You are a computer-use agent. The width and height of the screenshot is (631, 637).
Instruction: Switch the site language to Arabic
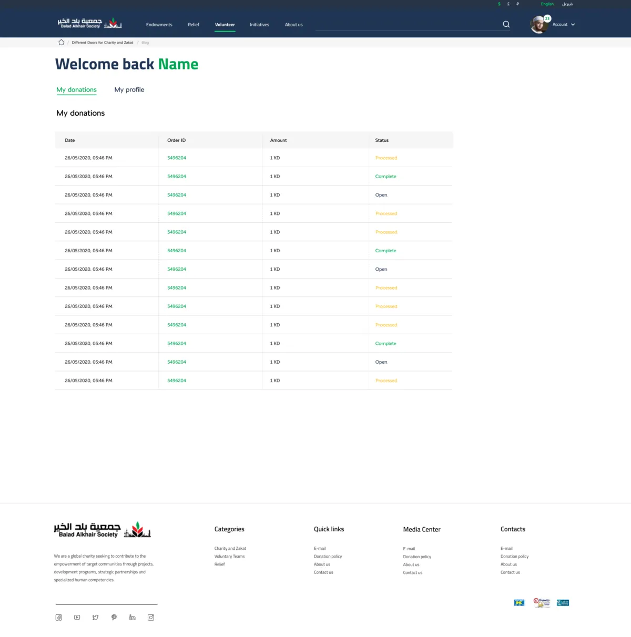pyautogui.click(x=567, y=4)
